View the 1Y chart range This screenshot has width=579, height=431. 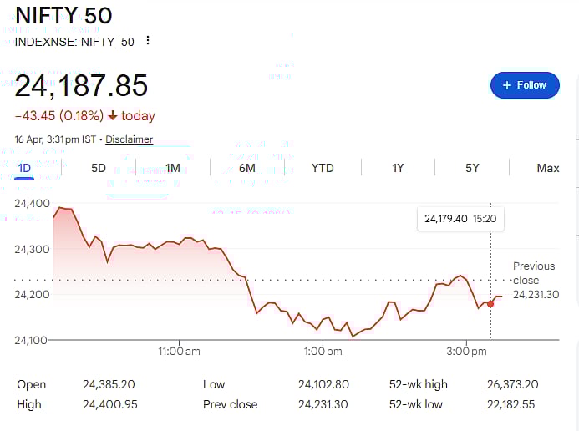coord(398,168)
